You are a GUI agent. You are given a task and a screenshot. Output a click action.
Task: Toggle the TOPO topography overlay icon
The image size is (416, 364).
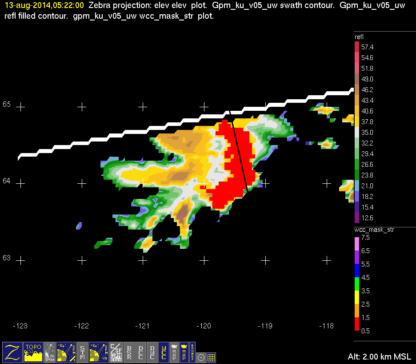33,352
